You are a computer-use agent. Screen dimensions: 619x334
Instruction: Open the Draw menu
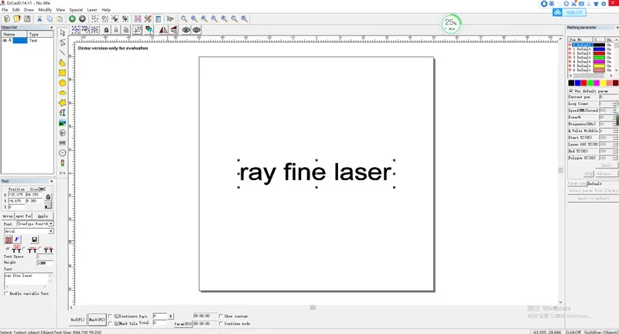click(x=29, y=10)
